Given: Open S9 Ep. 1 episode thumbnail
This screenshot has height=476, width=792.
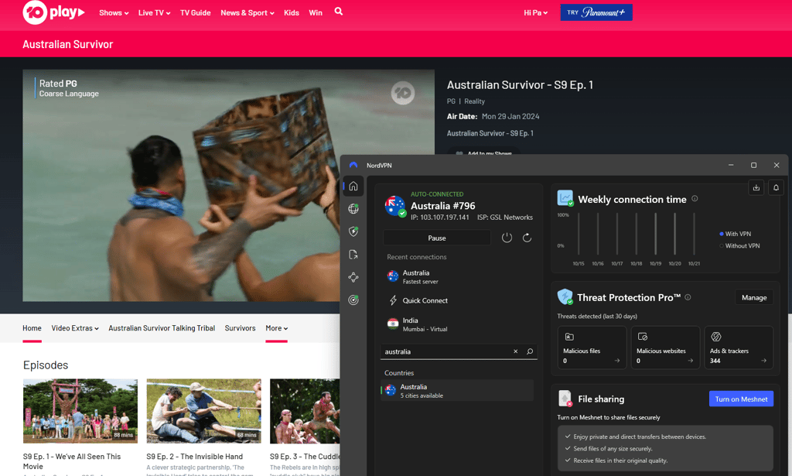Looking at the screenshot, I should (80, 411).
